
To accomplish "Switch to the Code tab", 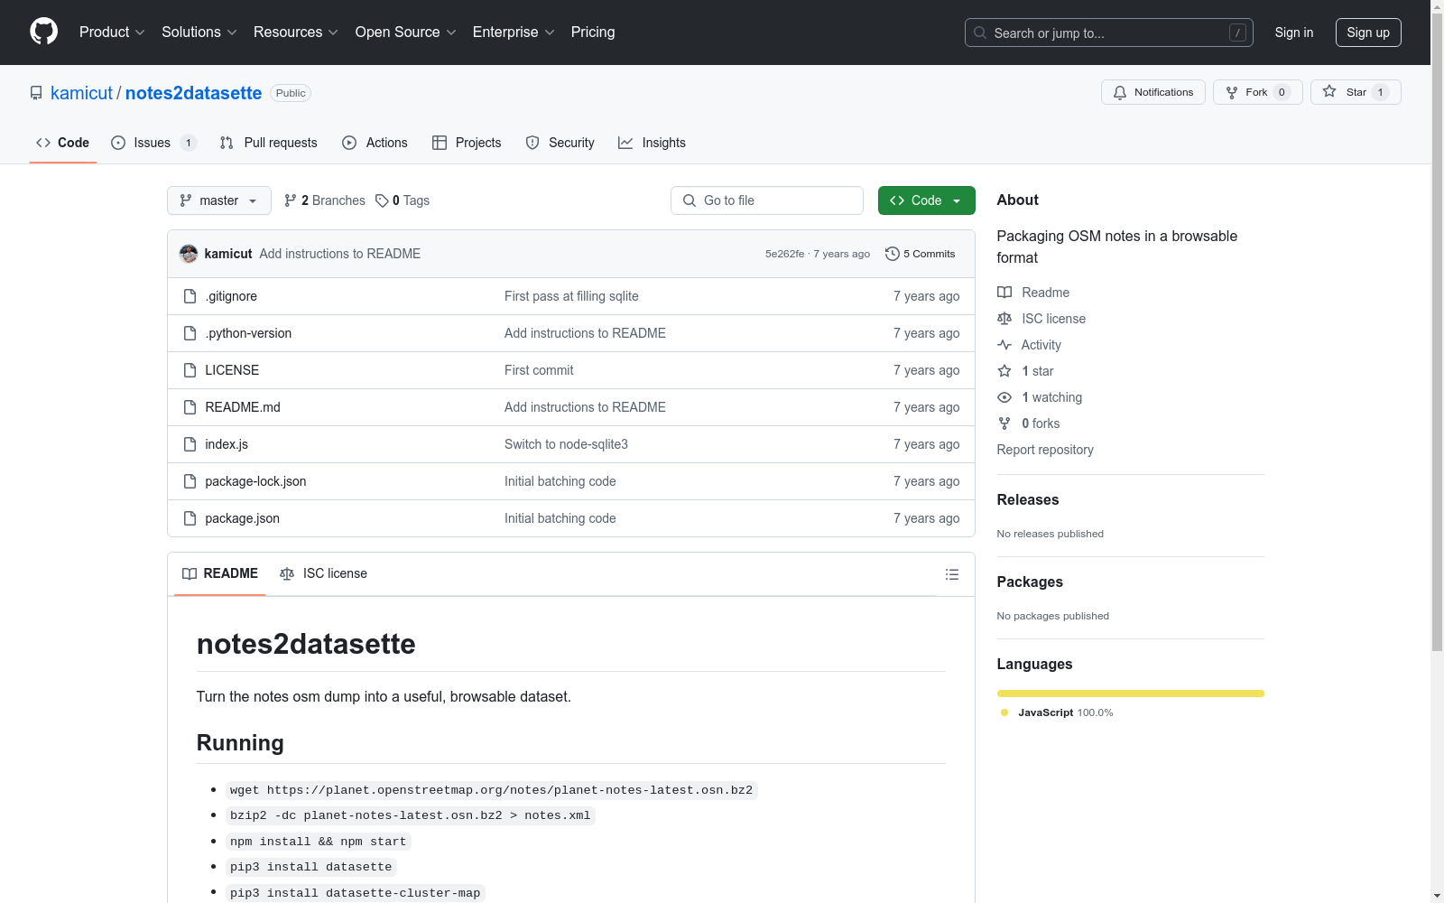I will pyautogui.click(x=63, y=143).
